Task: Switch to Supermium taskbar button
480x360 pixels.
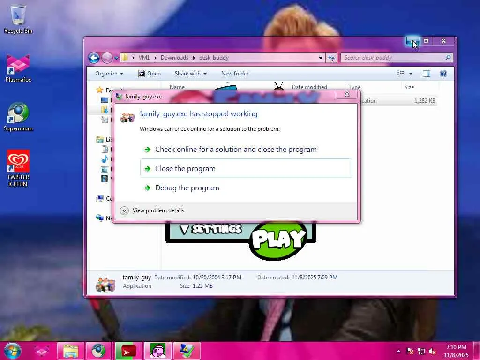Action: click(99, 351)
